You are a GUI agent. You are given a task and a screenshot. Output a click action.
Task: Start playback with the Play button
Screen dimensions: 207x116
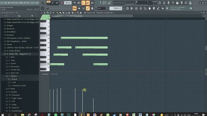pos(53,3)
